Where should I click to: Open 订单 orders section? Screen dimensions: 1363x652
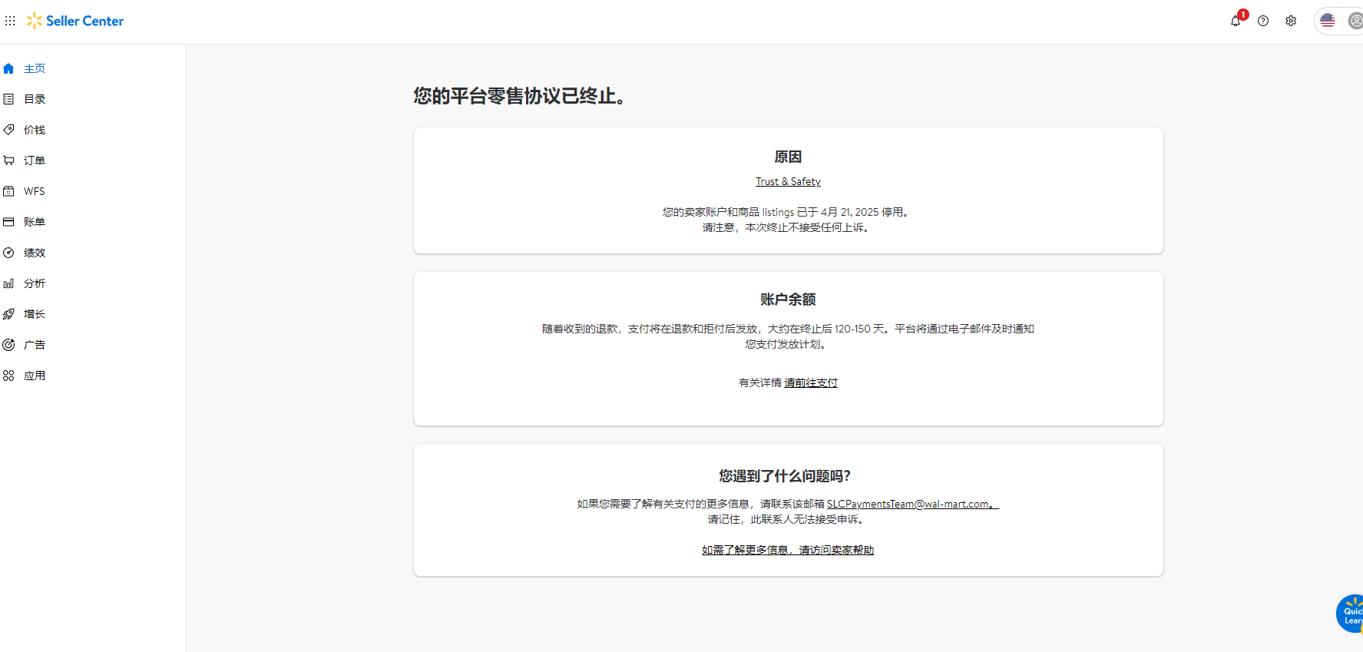point(35,161)
